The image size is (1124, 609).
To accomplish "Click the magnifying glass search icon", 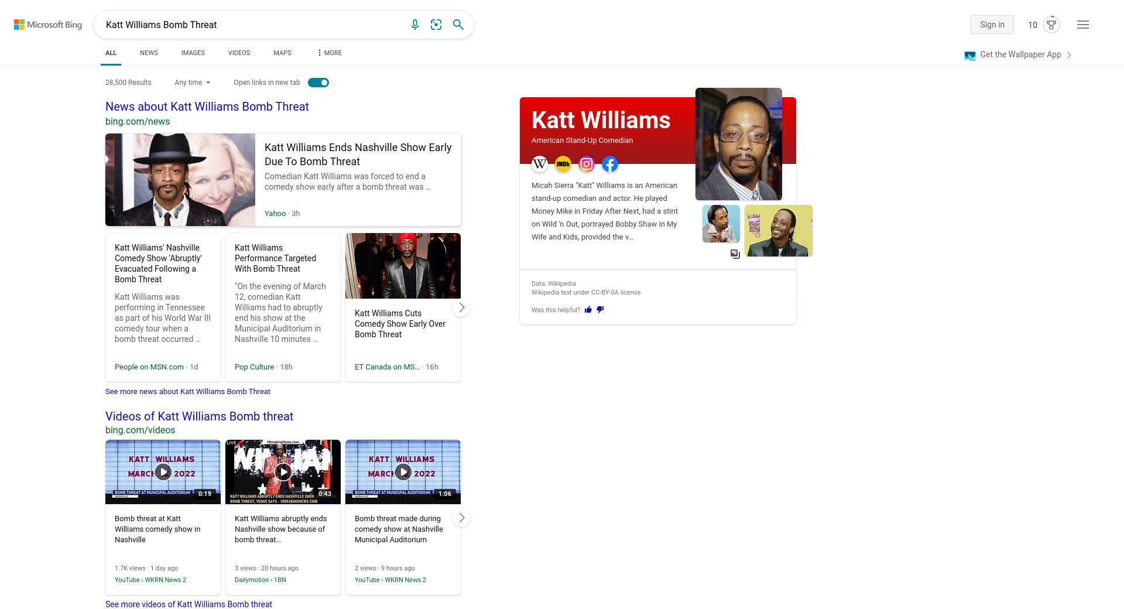I will pos(458,25).
